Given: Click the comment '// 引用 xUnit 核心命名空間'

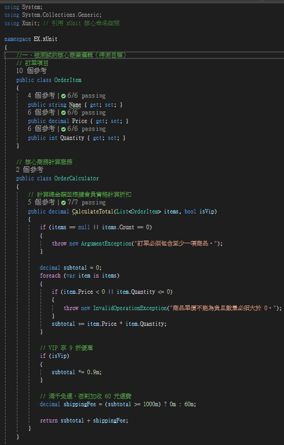Looking at the screenshot, I should coord(81,23).
